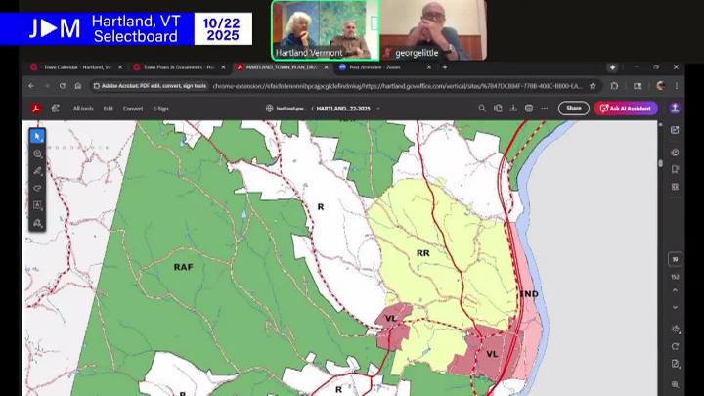704x396 pixels.
Task: Choose the highlighter pen tool
Action: click(37, 171)
